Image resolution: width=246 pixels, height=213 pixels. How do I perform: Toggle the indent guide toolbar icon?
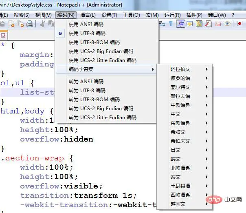click(180, 24)
